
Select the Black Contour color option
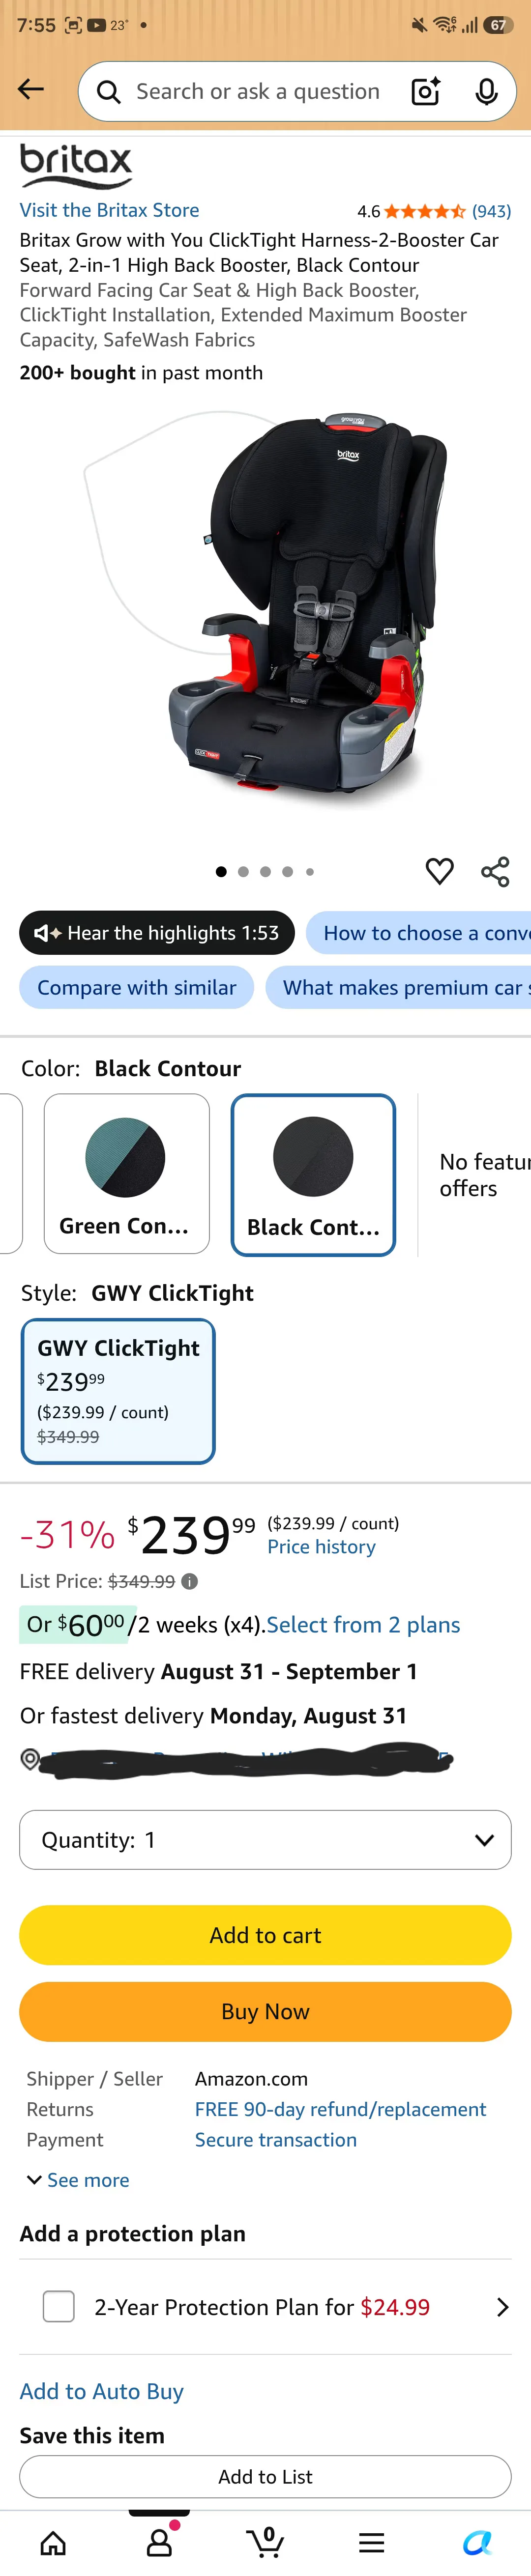click(x=313, y=1174)
